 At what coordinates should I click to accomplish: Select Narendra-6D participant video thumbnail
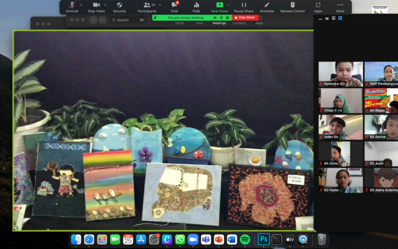(341, 74)
